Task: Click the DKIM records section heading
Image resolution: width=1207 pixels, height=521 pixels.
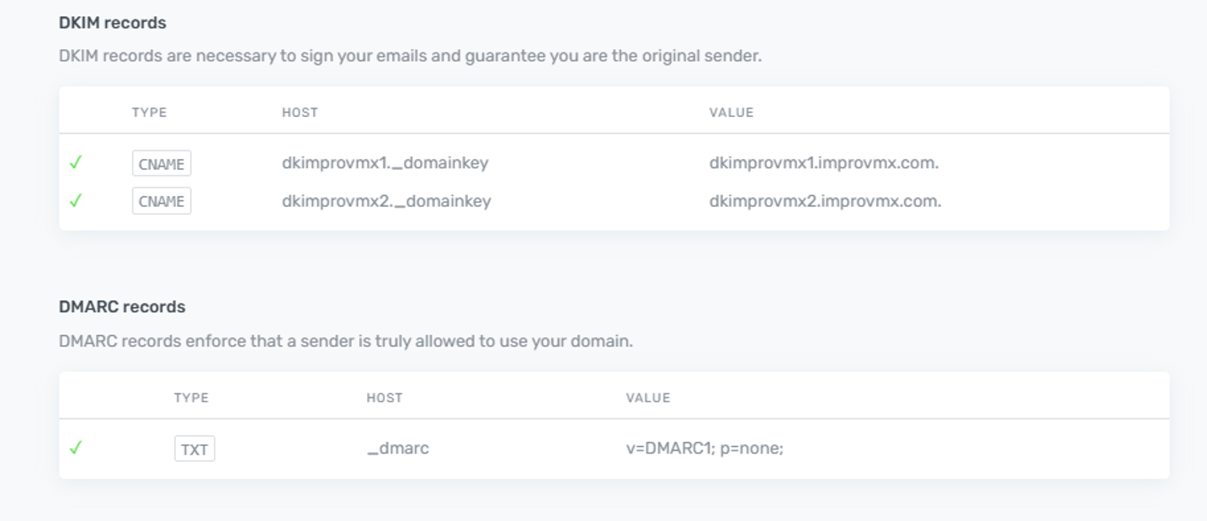Action: (x=113, y=23)
